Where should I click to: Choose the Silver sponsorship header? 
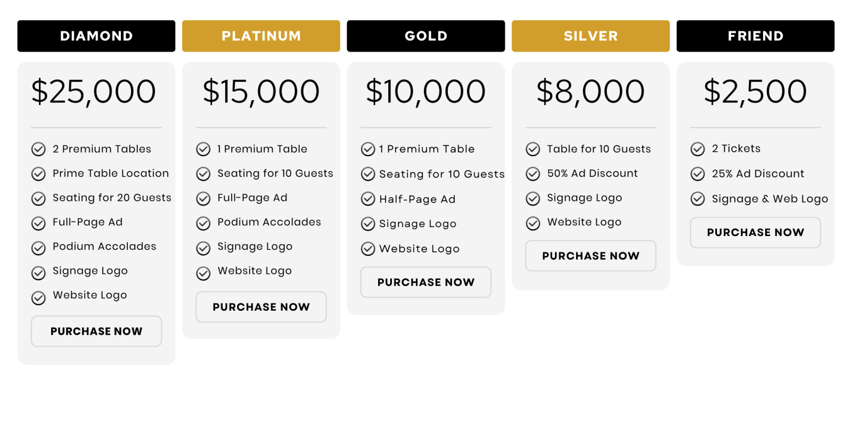coord(591,36)
